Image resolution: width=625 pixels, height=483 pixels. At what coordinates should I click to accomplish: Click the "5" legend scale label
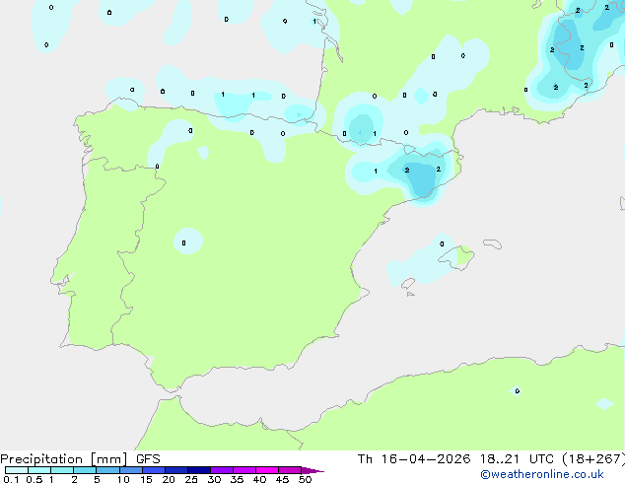(97, 479)
